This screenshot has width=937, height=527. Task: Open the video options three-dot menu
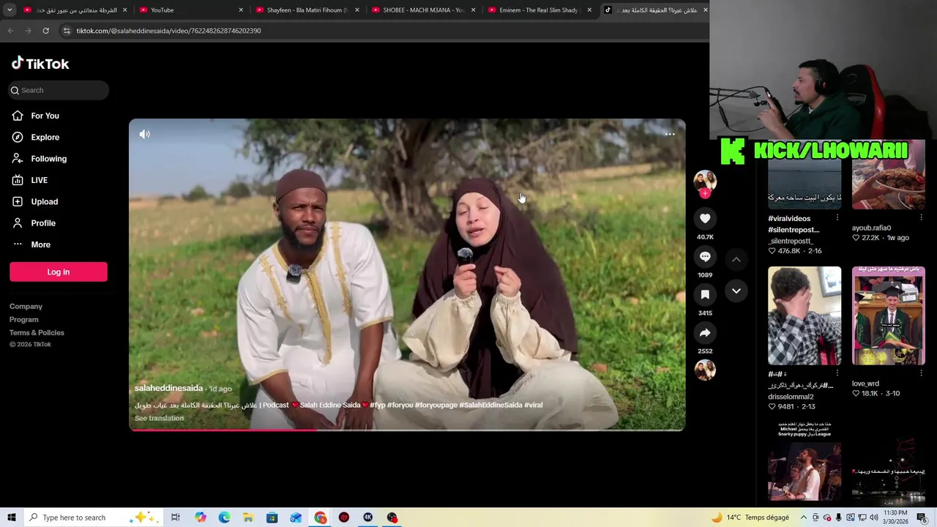pyautogui.click(x=670, y=134)
